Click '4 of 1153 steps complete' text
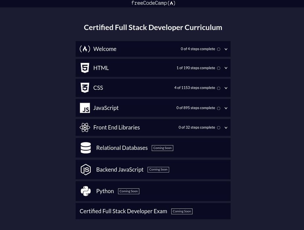 (195, 88)
